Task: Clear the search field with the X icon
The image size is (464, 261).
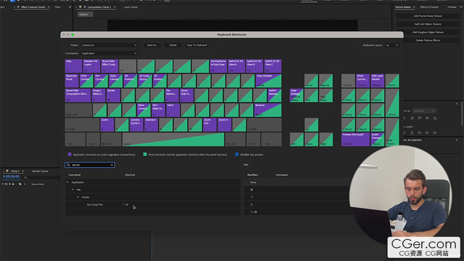Action: (111, 165)
